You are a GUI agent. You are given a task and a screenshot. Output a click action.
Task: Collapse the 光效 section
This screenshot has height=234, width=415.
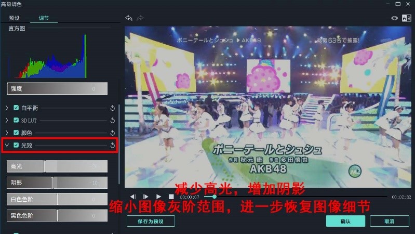coord(7,145)
